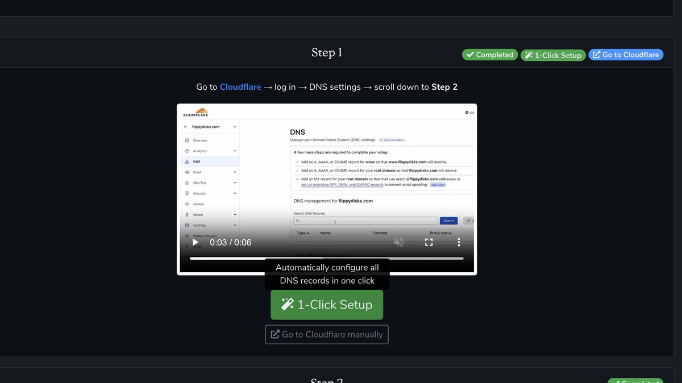
Task: Select Security in the video's Cloudflare sidebar
Action: pos(199,193)
